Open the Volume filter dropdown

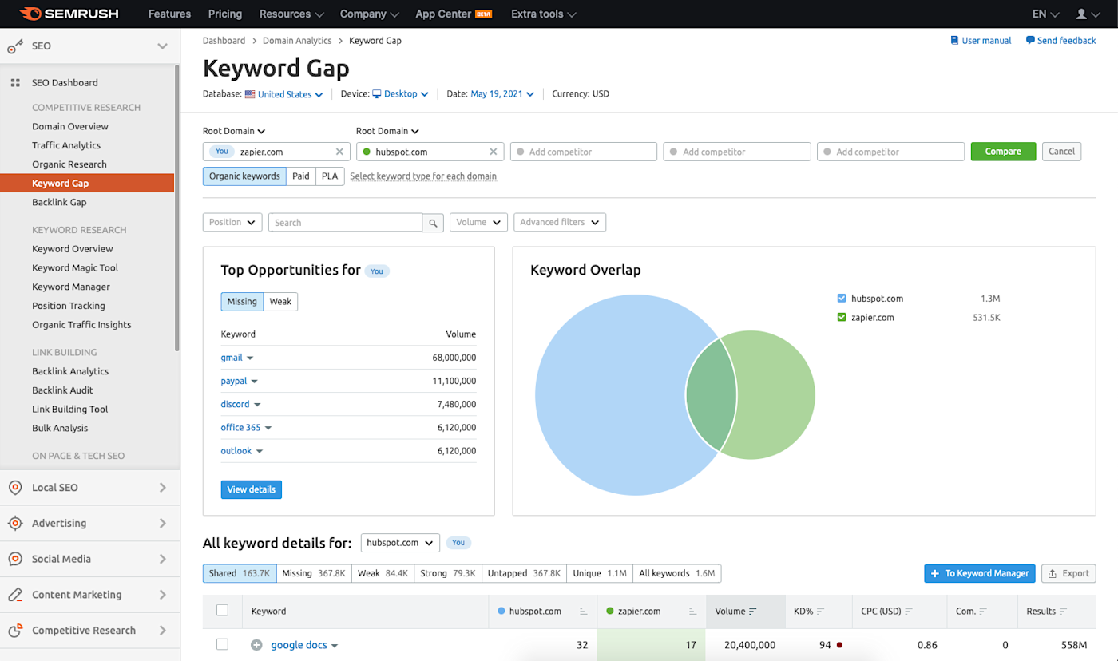coord(478,222)
